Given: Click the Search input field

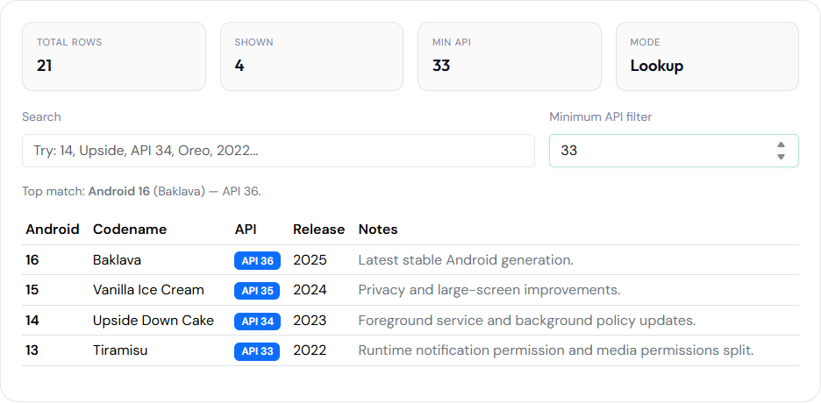Looking at the screenshot, I should [x=278, y=151].
